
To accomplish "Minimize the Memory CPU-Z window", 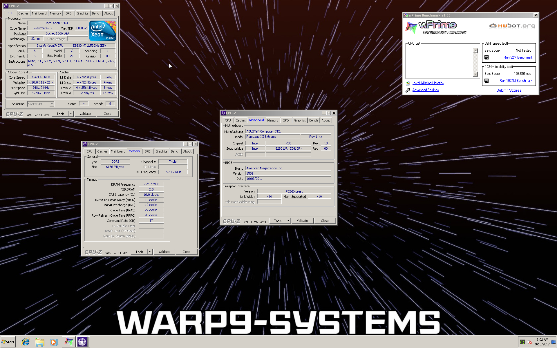I will click(x=185, y=144).
